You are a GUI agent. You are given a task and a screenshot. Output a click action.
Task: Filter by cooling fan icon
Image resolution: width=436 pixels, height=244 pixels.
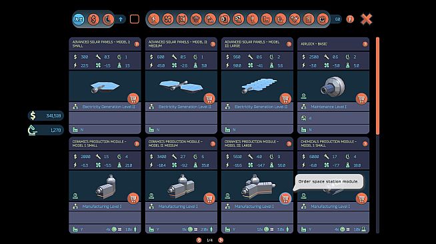[168, 19]
